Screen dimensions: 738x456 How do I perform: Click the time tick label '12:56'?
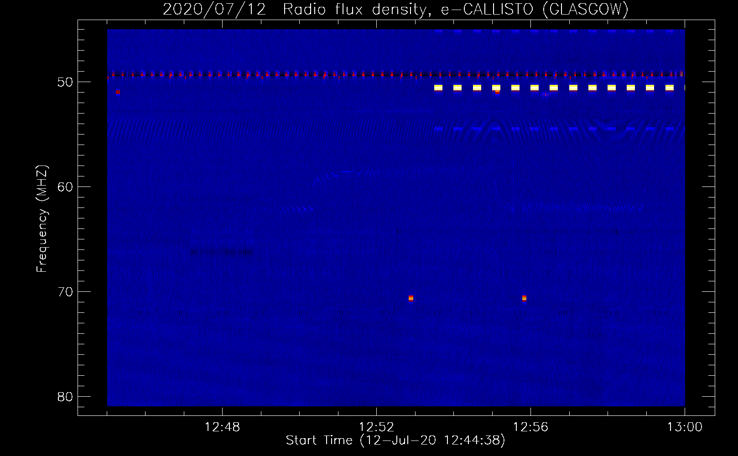pyautogui.click(x=530, y=427)
